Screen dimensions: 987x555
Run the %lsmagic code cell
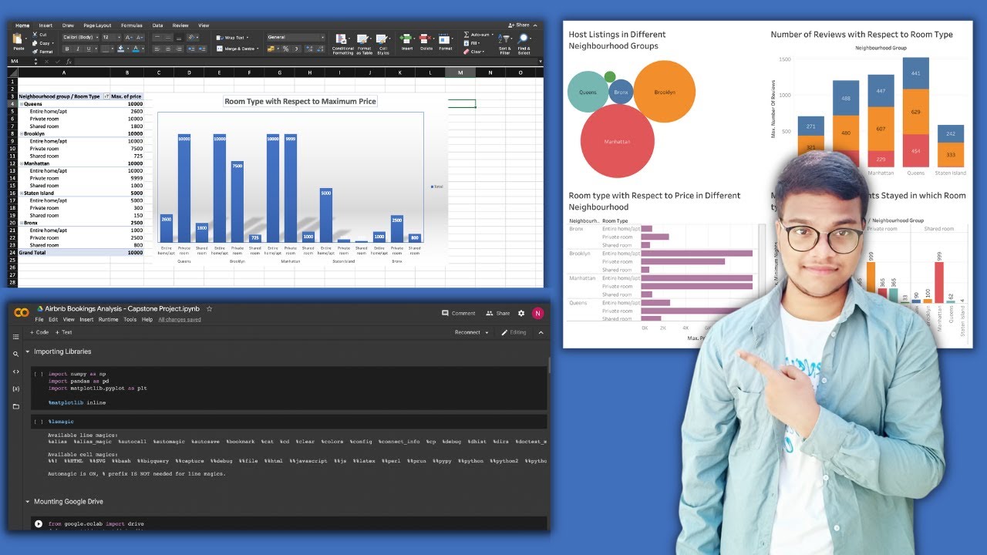(38, 422)
